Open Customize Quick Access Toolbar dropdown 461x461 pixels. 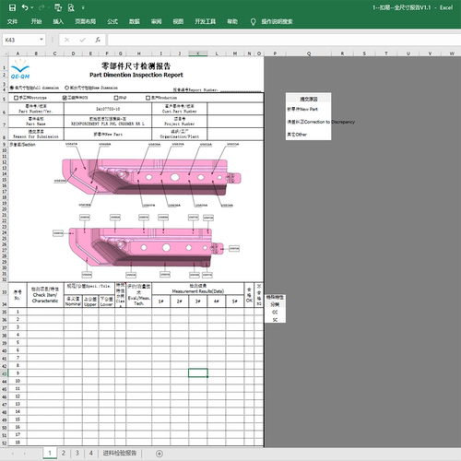[x=83, y=7]
